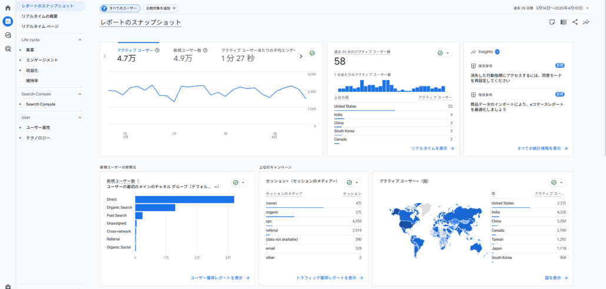606x289 pixels.
Task: Click トラフィック獲得レポートを表示 link
Action: click(x=329, y=278)
